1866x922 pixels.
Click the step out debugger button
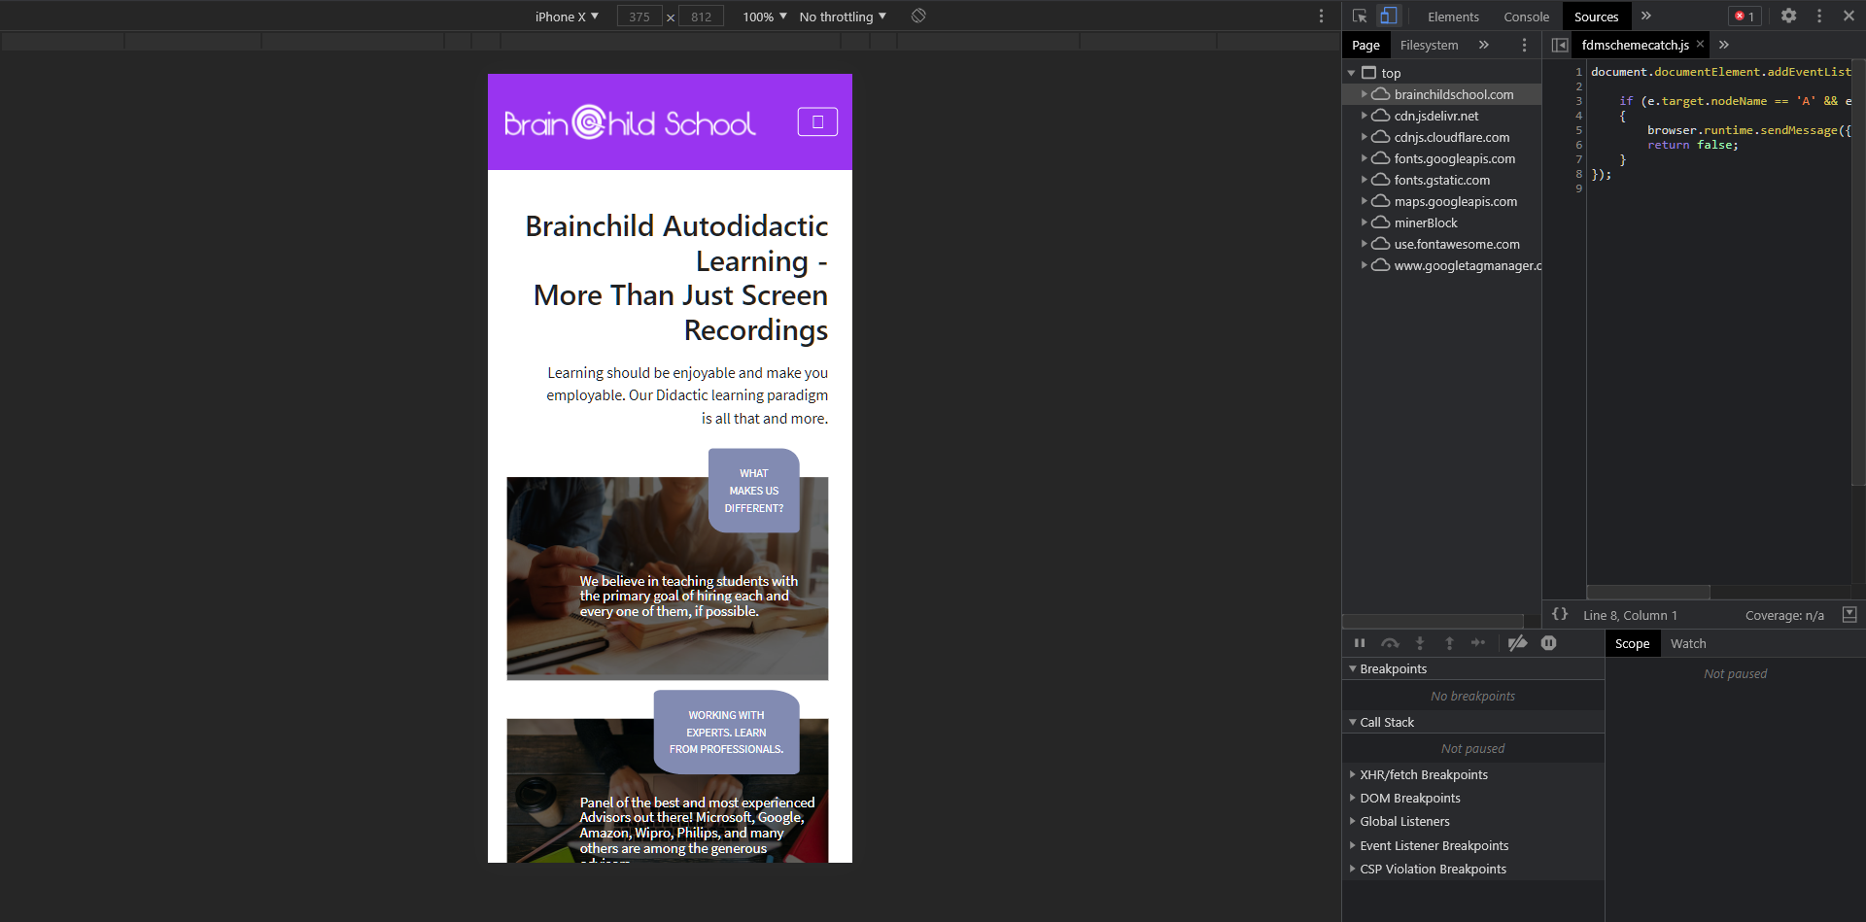point(1449,643)
